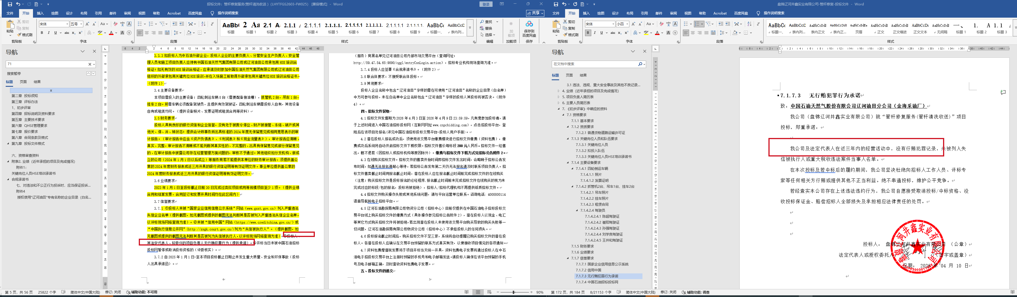Open the 视图 tab in the right window
This screenshot has height=297, width=1017.
pos(688,13)
